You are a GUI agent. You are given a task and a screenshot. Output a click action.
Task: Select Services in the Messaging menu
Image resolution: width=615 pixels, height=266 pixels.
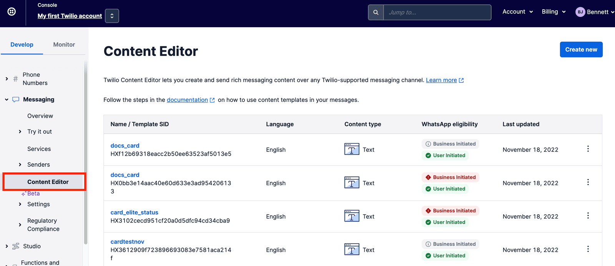point(39,149)
